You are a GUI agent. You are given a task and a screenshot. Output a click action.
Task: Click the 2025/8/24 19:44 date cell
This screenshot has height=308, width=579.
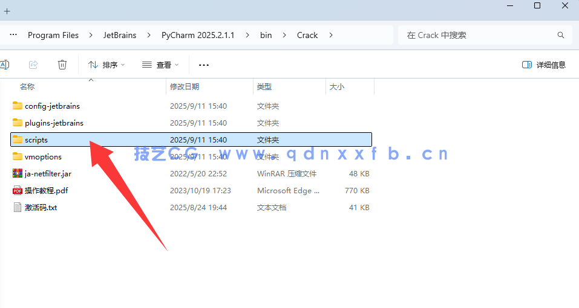[x=198, y=207]
